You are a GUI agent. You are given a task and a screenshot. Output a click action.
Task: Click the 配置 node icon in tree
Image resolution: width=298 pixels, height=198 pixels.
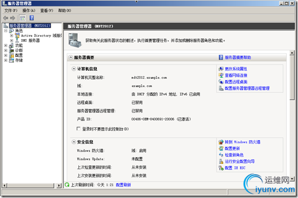point(12,55)
